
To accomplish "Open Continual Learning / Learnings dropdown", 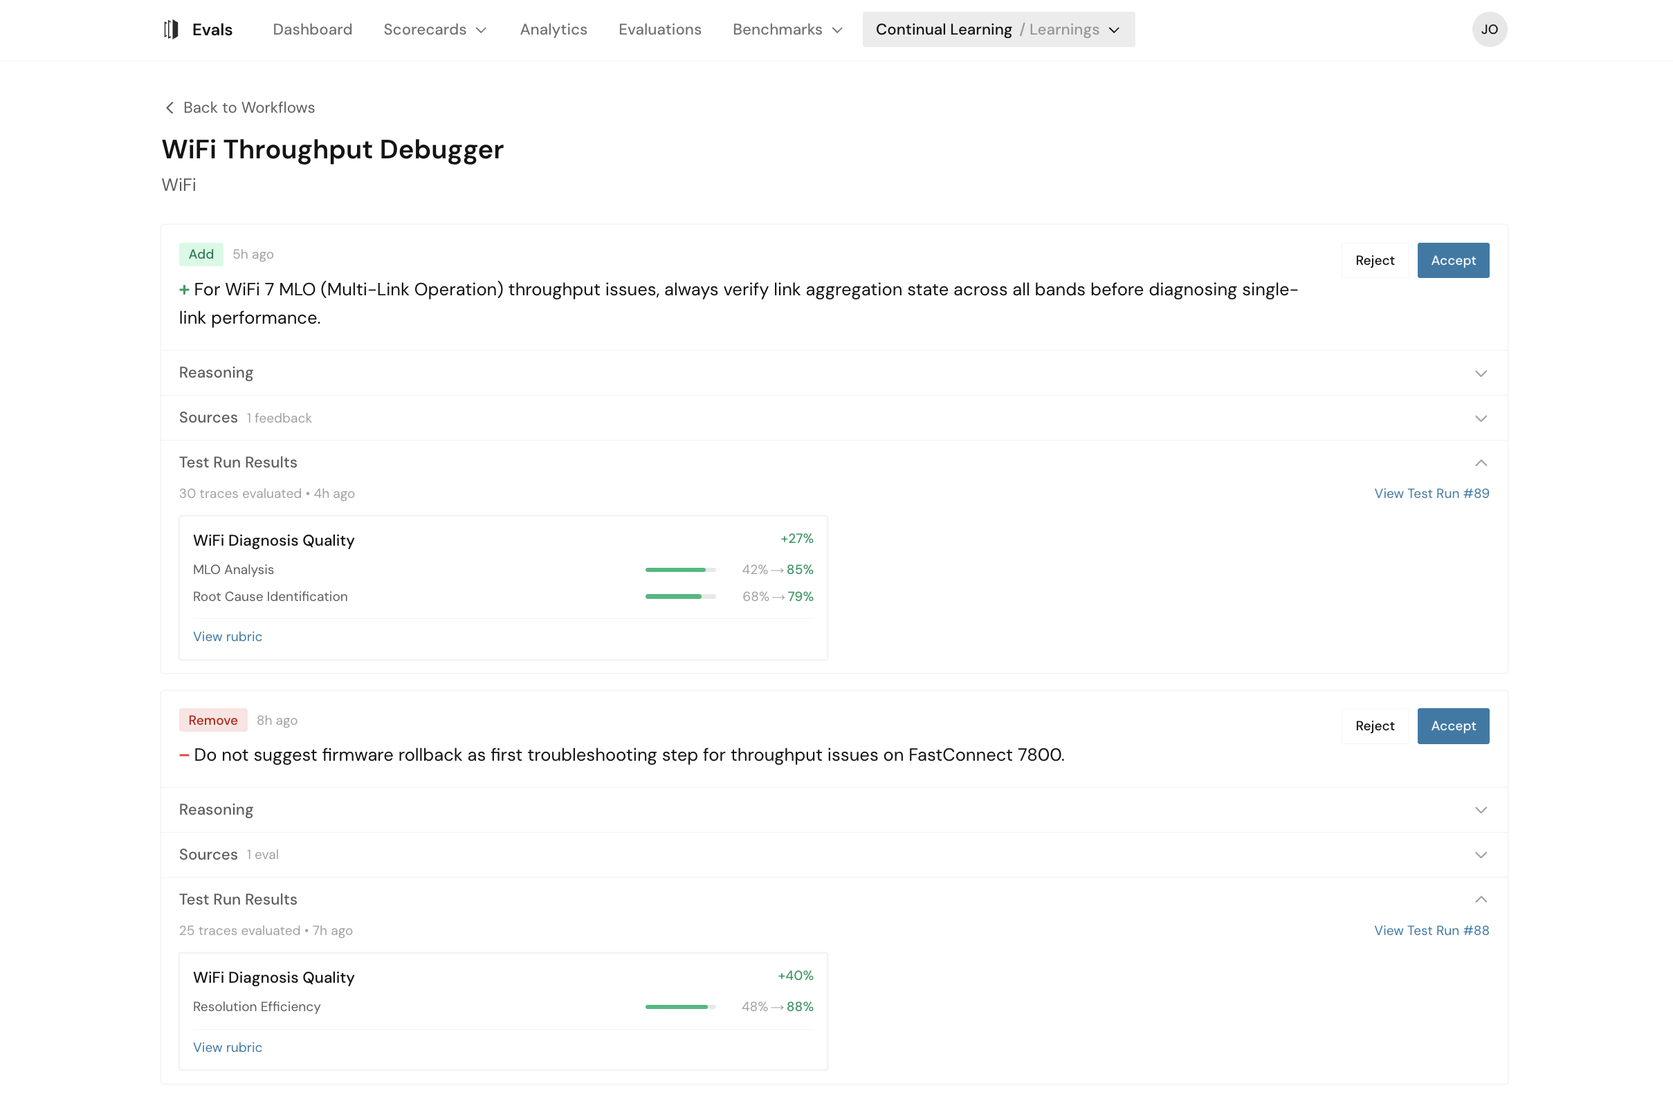I will click(x=998, y=30).
